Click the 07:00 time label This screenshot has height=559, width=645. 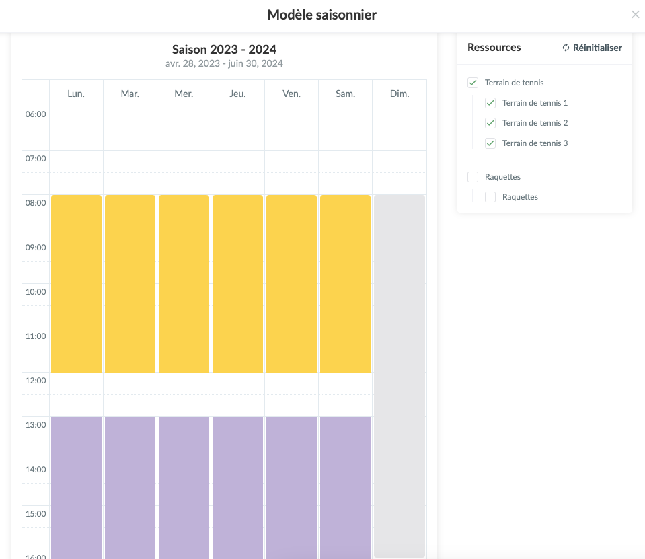click(x=36, y=159)
